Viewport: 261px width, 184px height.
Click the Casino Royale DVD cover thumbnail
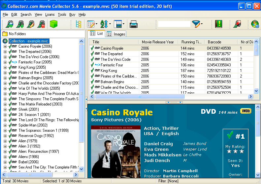click(x=116, y=152)
